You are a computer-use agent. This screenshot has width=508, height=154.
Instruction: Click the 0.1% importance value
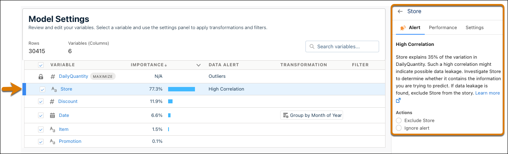(x=157, y=141)
